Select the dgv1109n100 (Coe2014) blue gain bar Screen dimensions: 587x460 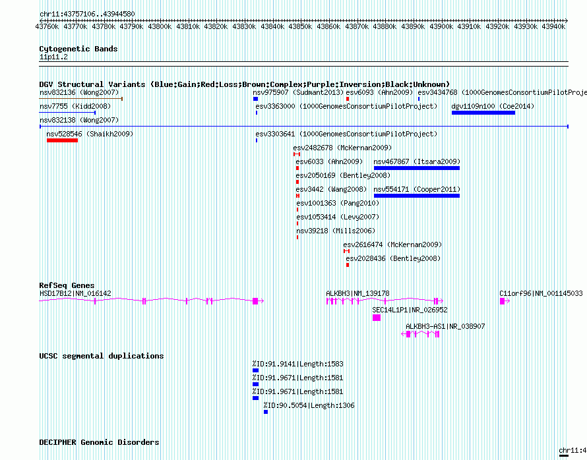(x=483, y=113)
